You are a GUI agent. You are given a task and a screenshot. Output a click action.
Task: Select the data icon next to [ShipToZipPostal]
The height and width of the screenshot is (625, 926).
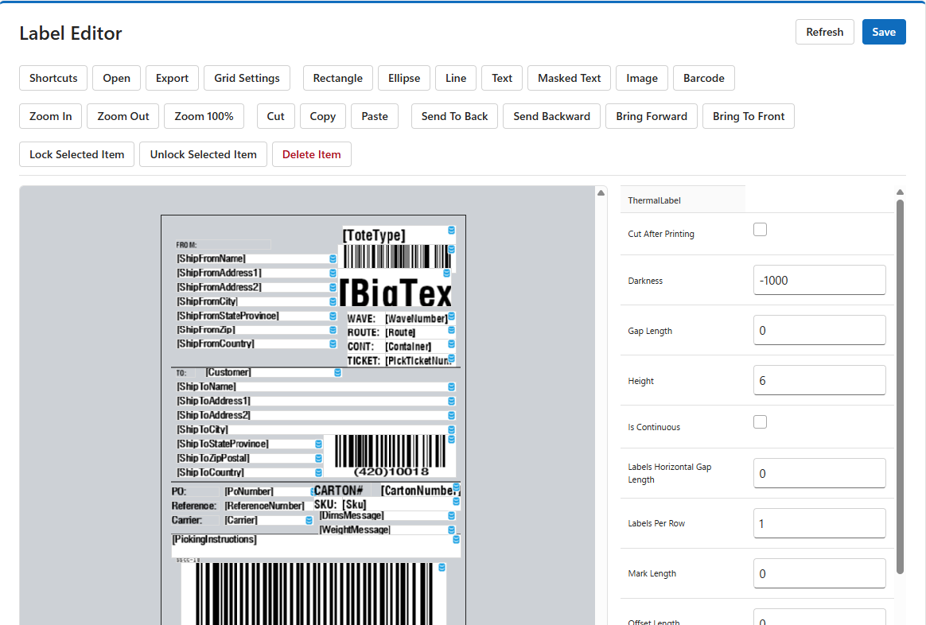point(319,459)
